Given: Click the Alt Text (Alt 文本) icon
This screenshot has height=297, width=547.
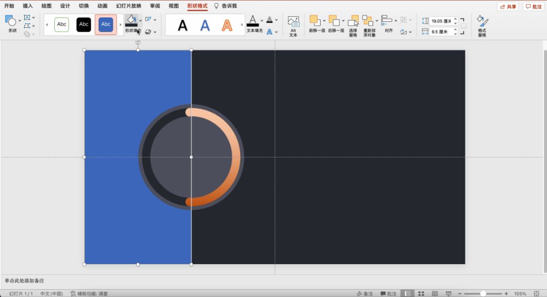Looking at the screenshot, I should 293,22.
